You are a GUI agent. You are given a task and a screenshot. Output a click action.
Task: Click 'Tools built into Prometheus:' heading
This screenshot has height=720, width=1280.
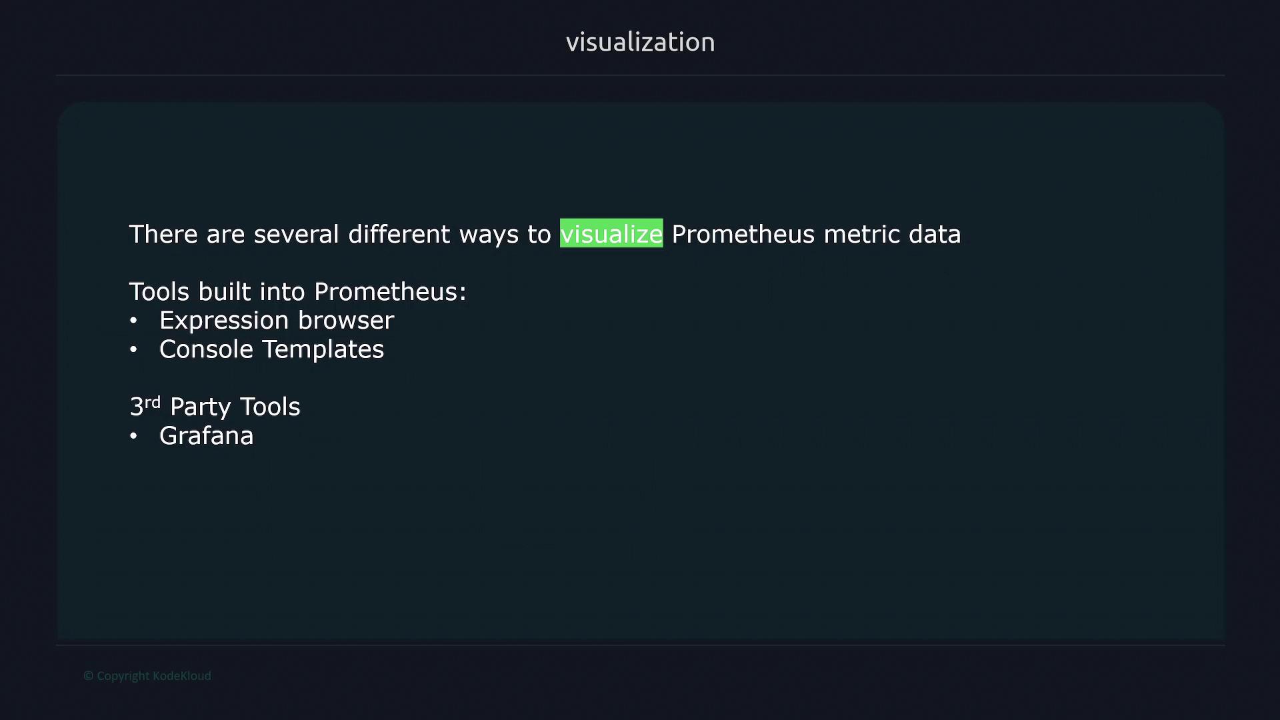tap(297, 292)
